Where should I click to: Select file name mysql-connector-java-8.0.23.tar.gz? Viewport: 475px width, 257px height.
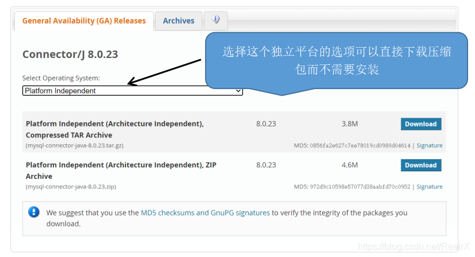click(75, 145)
